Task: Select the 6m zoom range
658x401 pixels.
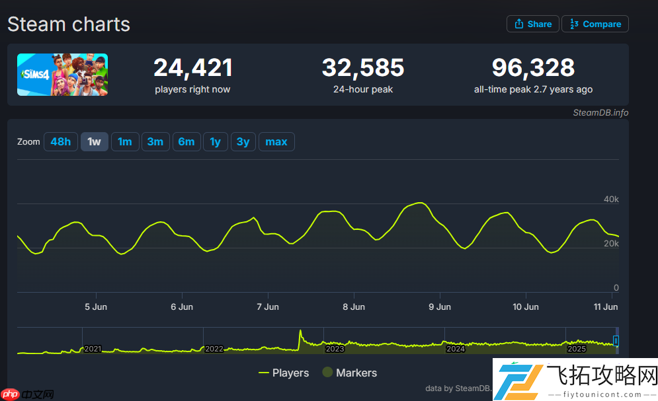Action: (x=186, y=141)
